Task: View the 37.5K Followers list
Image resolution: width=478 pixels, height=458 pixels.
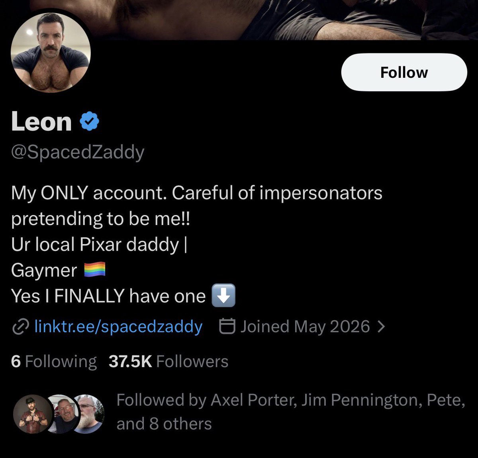Action: (168, 361)
